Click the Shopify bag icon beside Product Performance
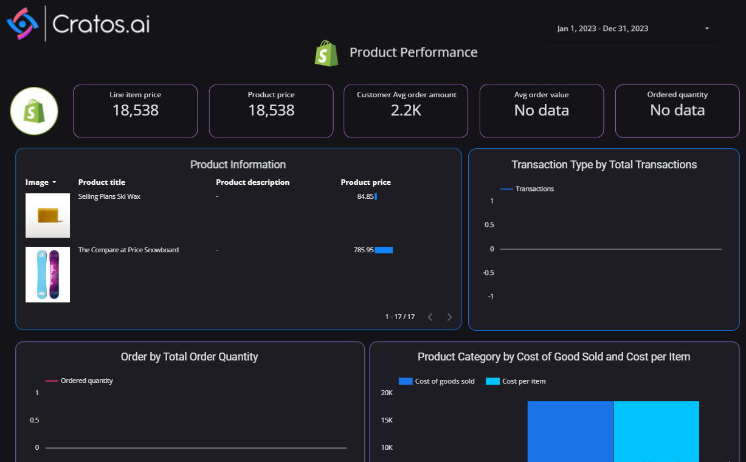 click(x=326, y=53)
